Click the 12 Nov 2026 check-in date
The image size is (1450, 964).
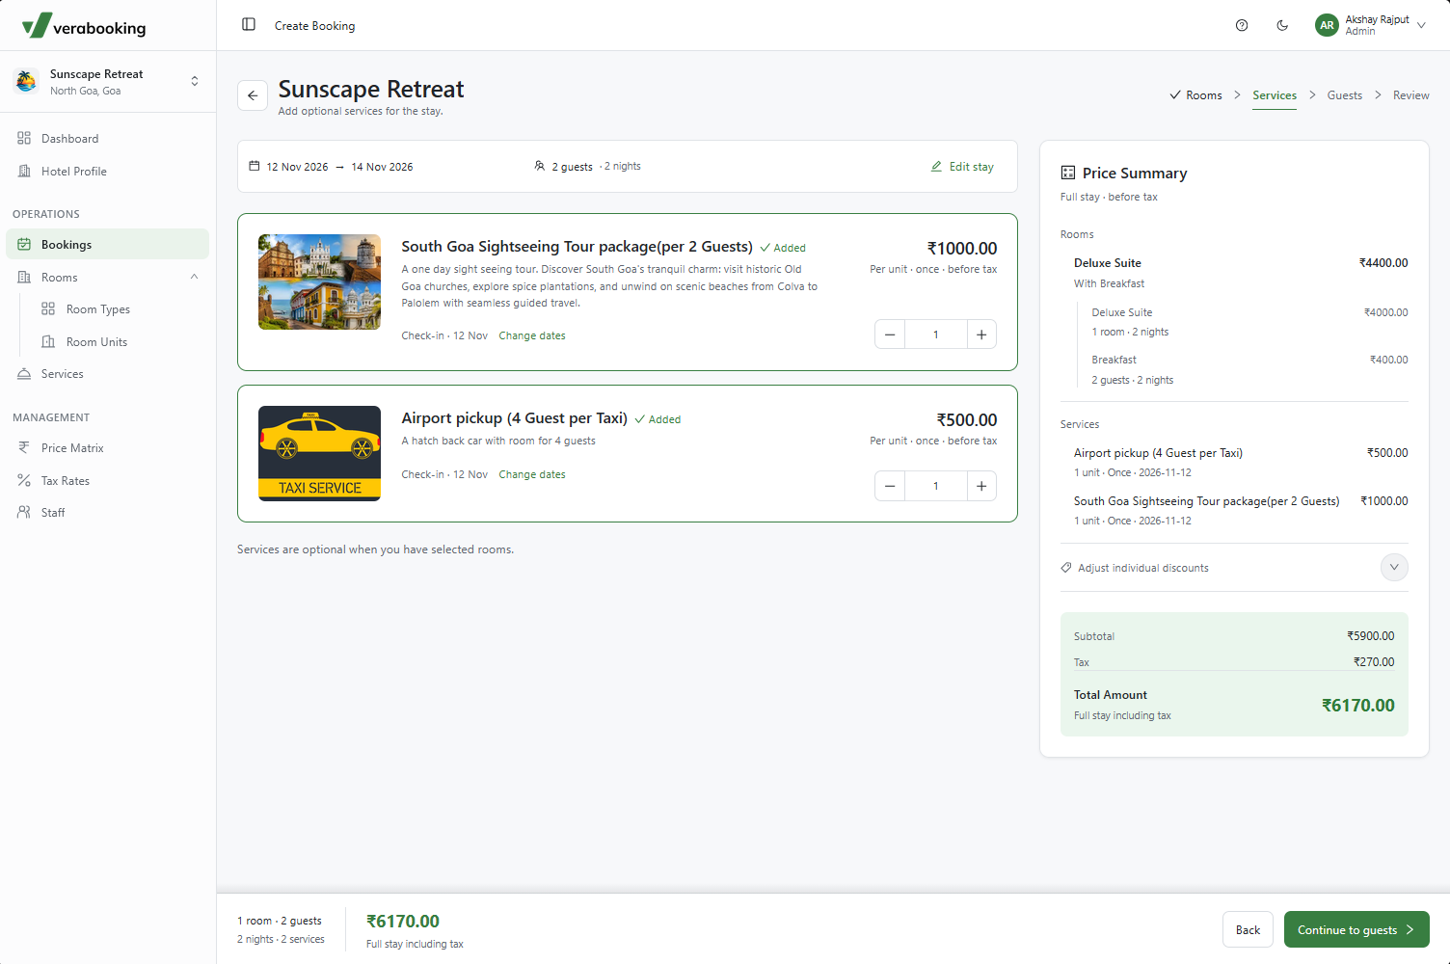tap(297, 167)
